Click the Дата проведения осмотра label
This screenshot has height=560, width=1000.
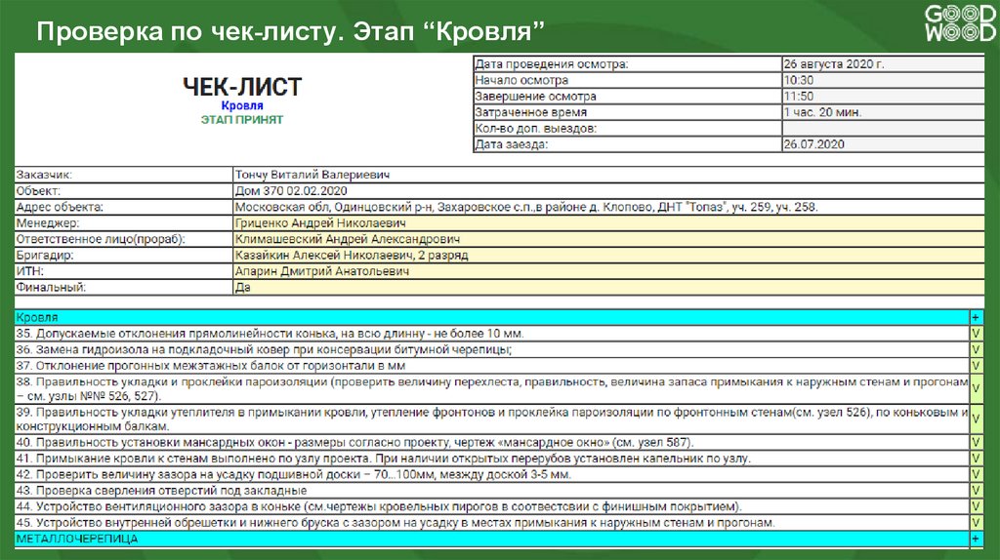(552, 63)
